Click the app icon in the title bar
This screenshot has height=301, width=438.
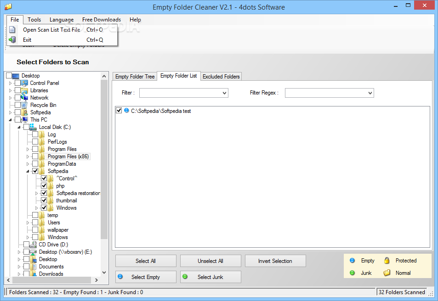(8, 6)
